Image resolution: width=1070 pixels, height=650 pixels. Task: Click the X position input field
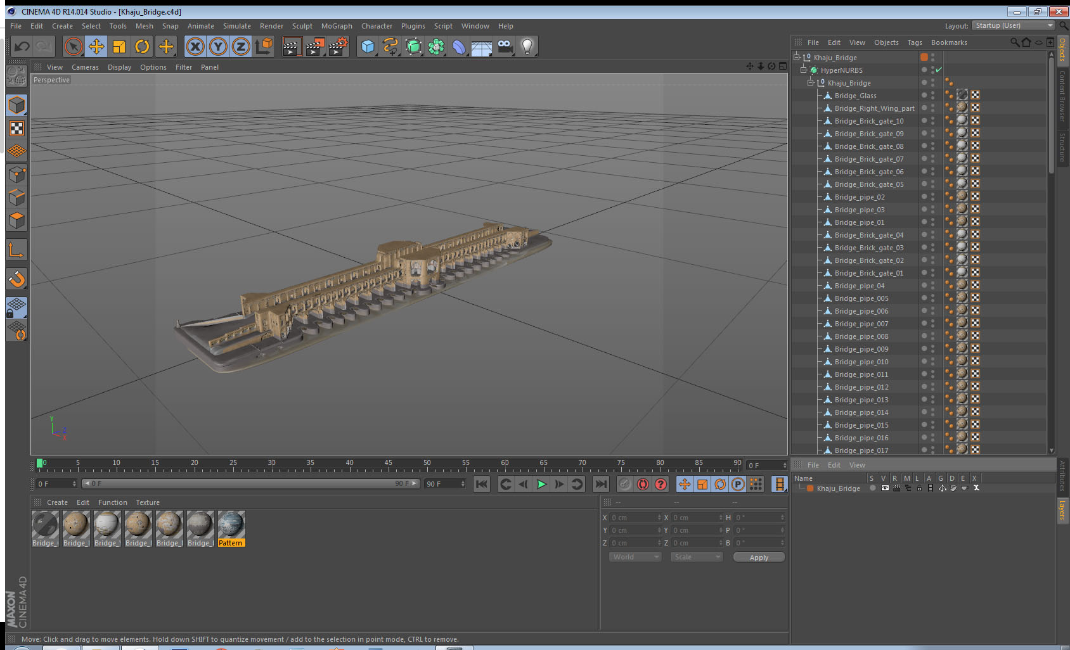tap(635, 518)
